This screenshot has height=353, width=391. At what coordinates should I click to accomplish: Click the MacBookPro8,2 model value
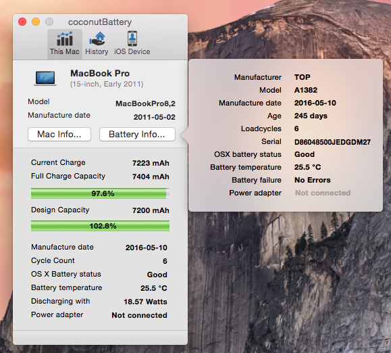[145, 103]
